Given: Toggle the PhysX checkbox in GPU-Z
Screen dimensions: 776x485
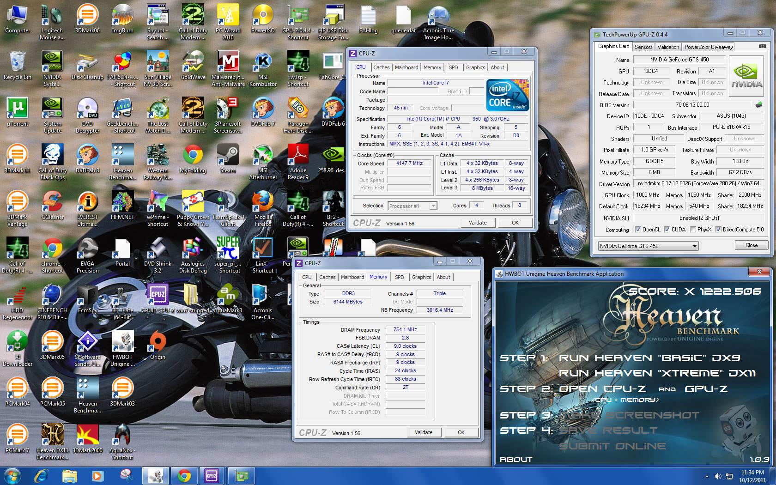Looking at the screenshot, I should [693, 230].
